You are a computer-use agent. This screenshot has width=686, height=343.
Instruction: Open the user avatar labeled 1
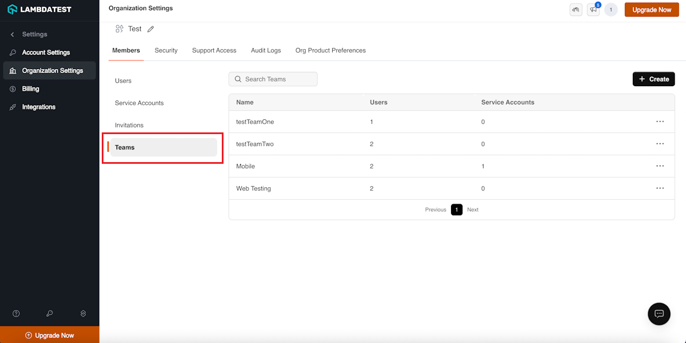click(x=611, y=10)
